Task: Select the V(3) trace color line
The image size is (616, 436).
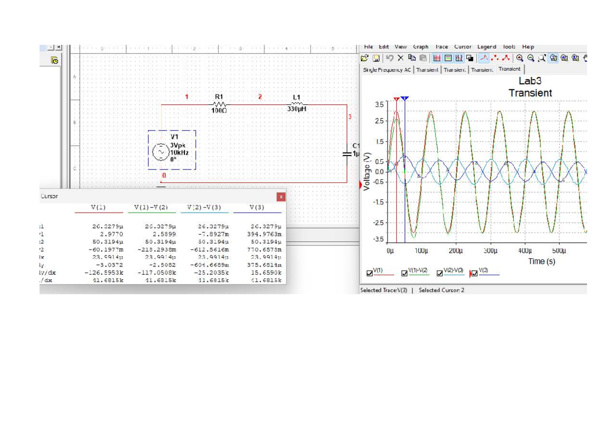Action: [x=489, y=275]
